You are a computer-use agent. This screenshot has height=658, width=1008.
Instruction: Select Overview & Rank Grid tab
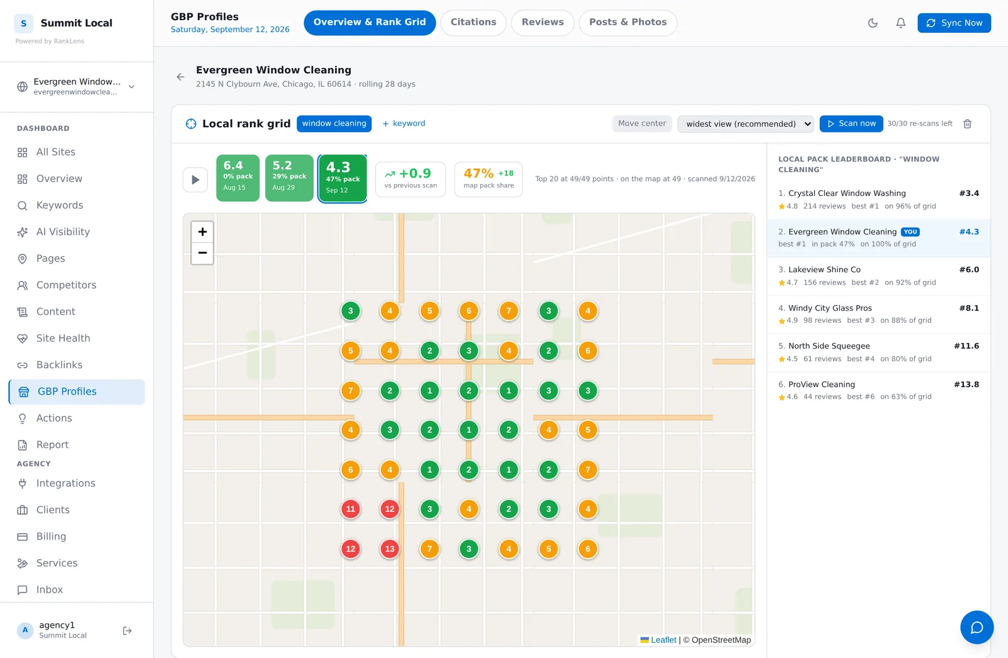370,23
